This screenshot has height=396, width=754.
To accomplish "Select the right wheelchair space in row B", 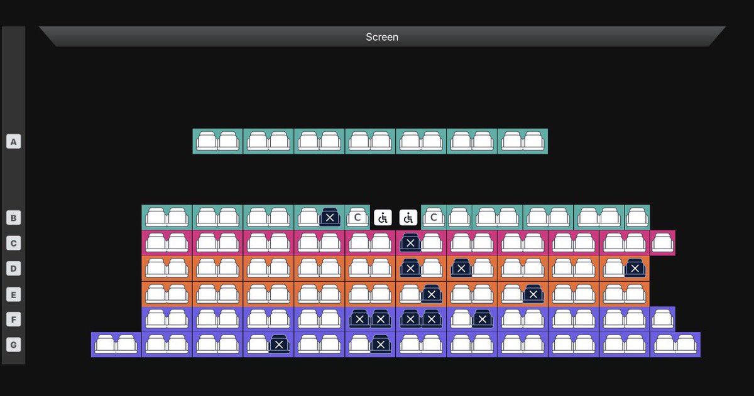I will pyautogui.click(x=408, y=218).
